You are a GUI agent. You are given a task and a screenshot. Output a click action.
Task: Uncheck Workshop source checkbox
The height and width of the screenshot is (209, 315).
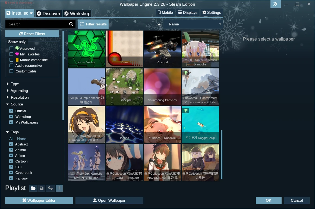11,117
